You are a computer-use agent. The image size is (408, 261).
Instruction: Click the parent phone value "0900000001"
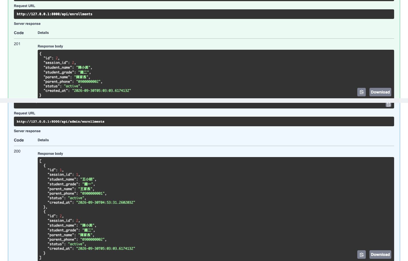click(x=92, y=193)
